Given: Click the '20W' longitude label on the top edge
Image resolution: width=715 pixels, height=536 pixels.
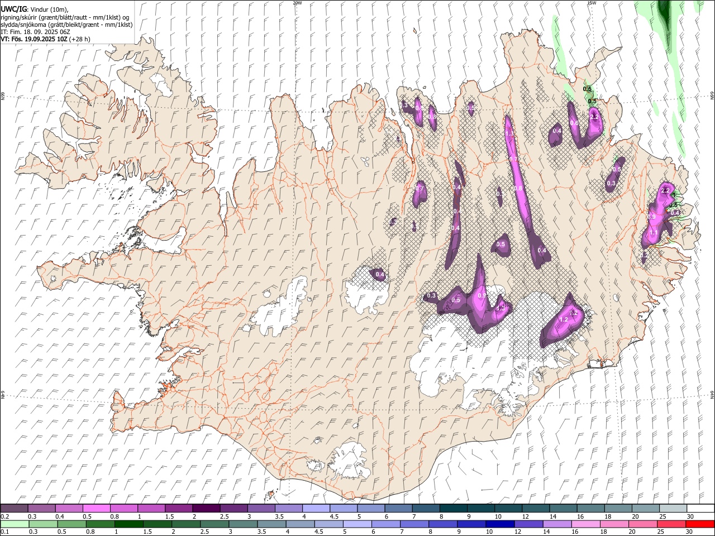Looking at the screenshot, I should [297, 3].
